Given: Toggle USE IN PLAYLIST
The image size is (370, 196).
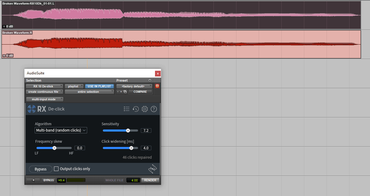Looking at the screenshot, I should [x=99, y=86].
